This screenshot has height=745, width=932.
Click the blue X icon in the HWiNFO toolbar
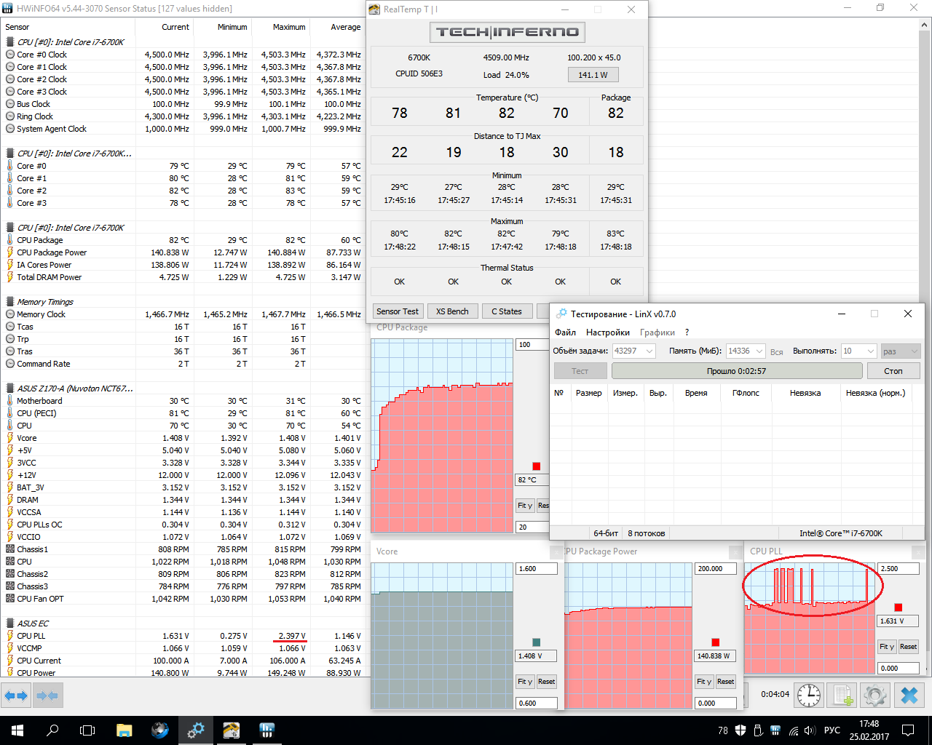909,695
